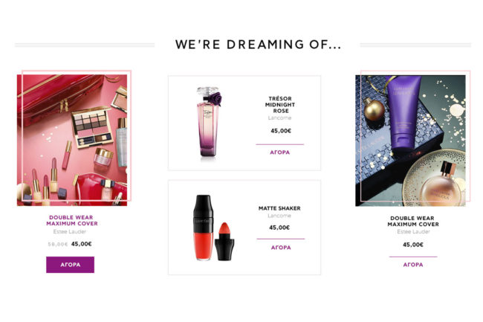Click Estee Lauder brand under the right product
Screen dimensions: 483x322
pos(413,232)
